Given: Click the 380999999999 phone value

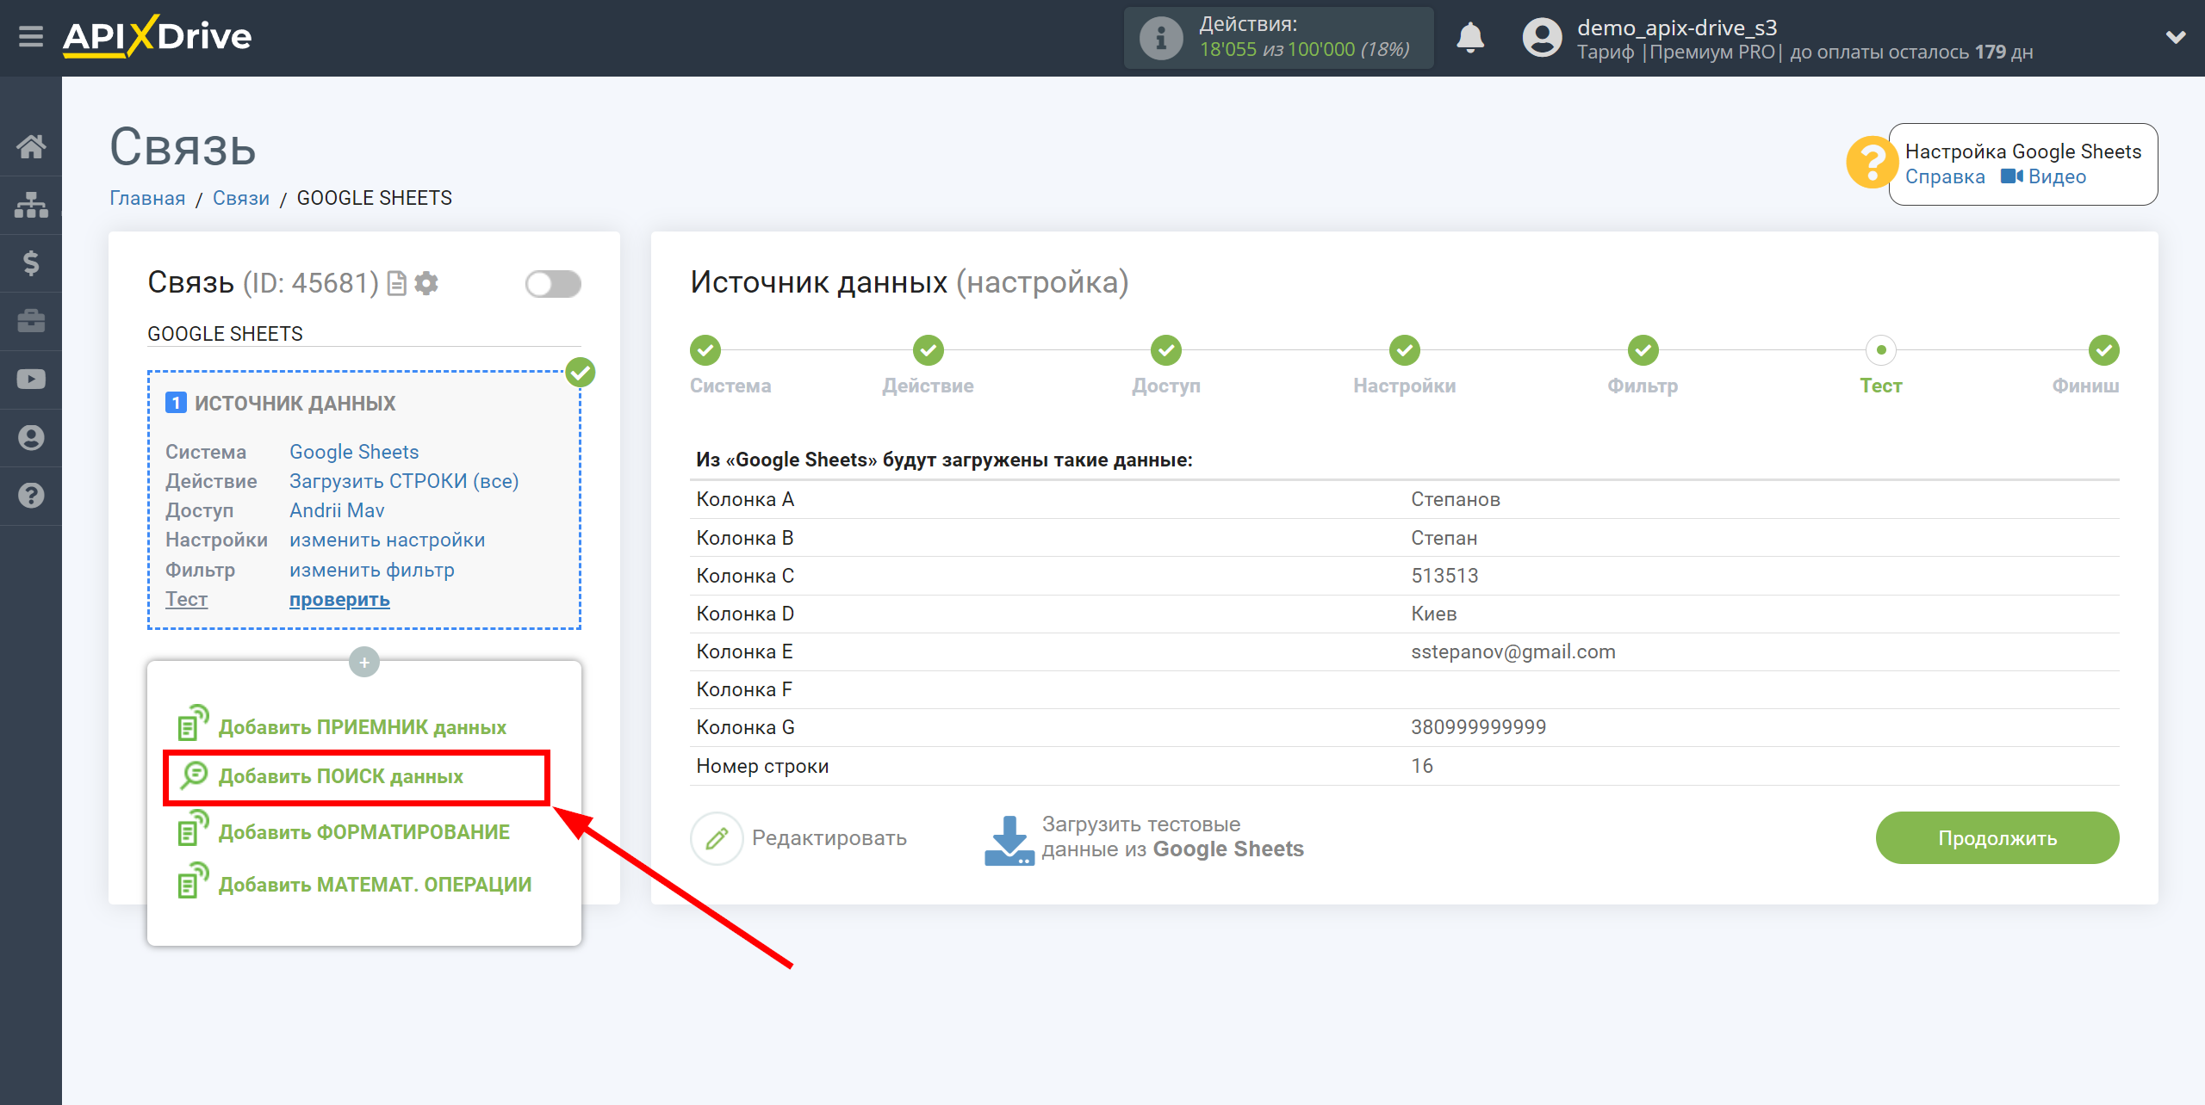Looking at the screenshot, I should point(1478,727).
